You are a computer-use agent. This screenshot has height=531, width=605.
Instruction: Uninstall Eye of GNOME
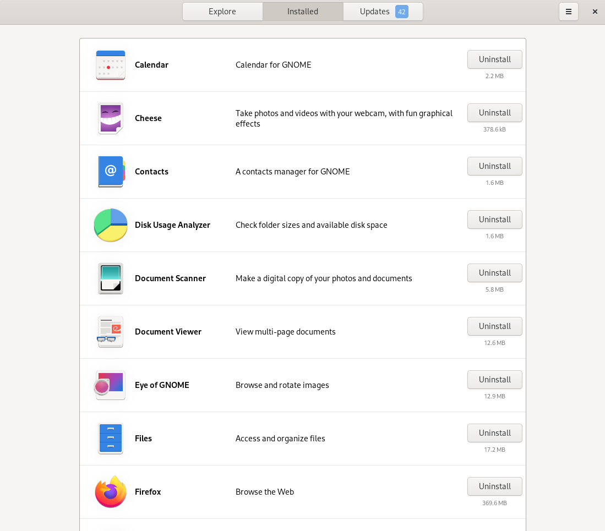point(495,380)
